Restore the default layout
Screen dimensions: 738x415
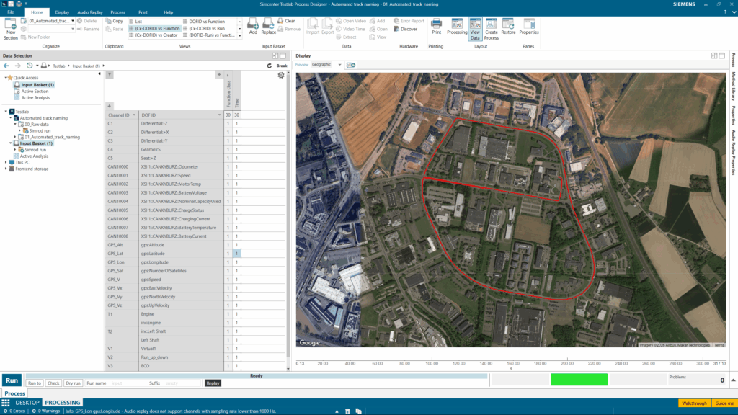point(508,27)
